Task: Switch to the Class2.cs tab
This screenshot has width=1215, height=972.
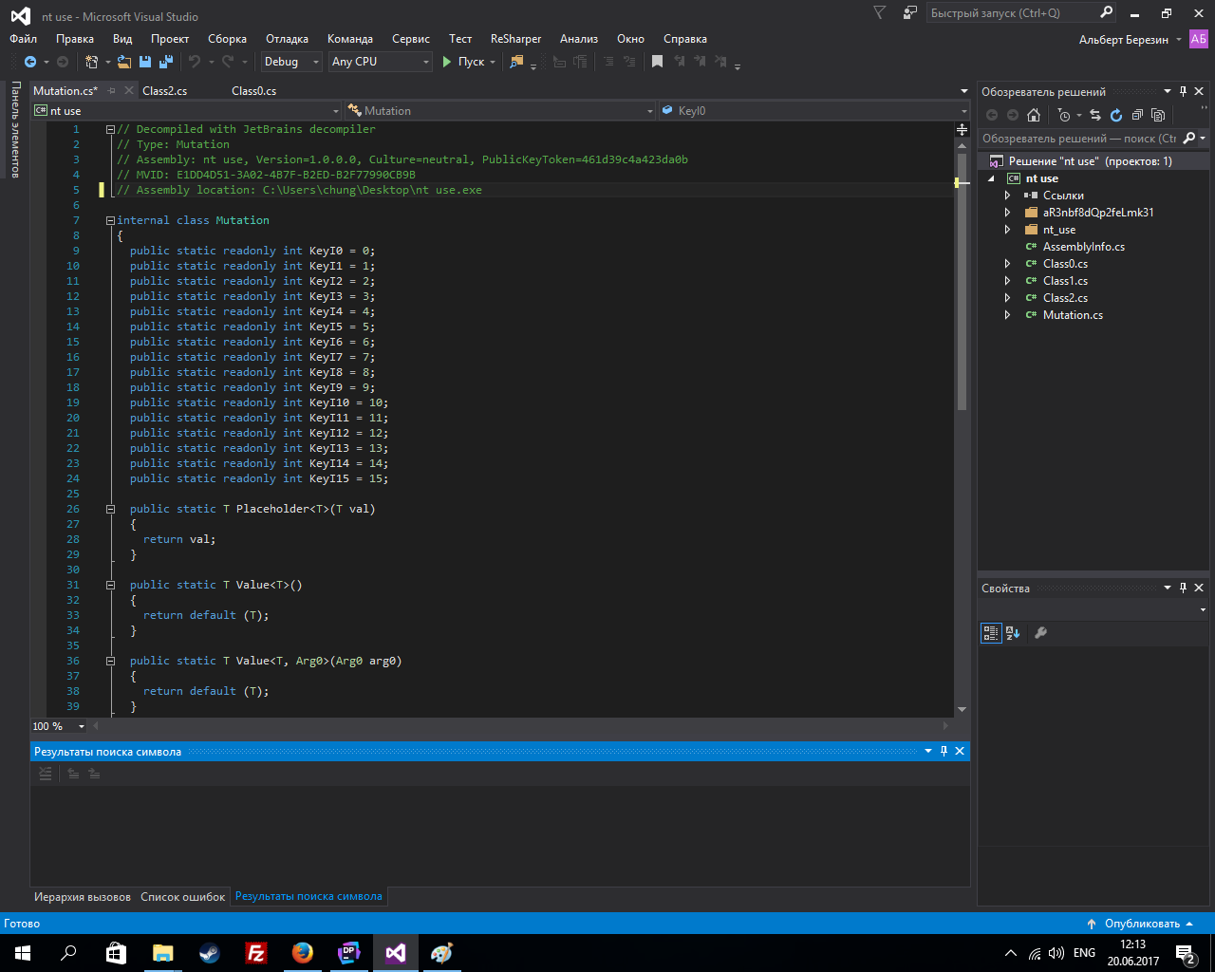Action: click(165, 91)
